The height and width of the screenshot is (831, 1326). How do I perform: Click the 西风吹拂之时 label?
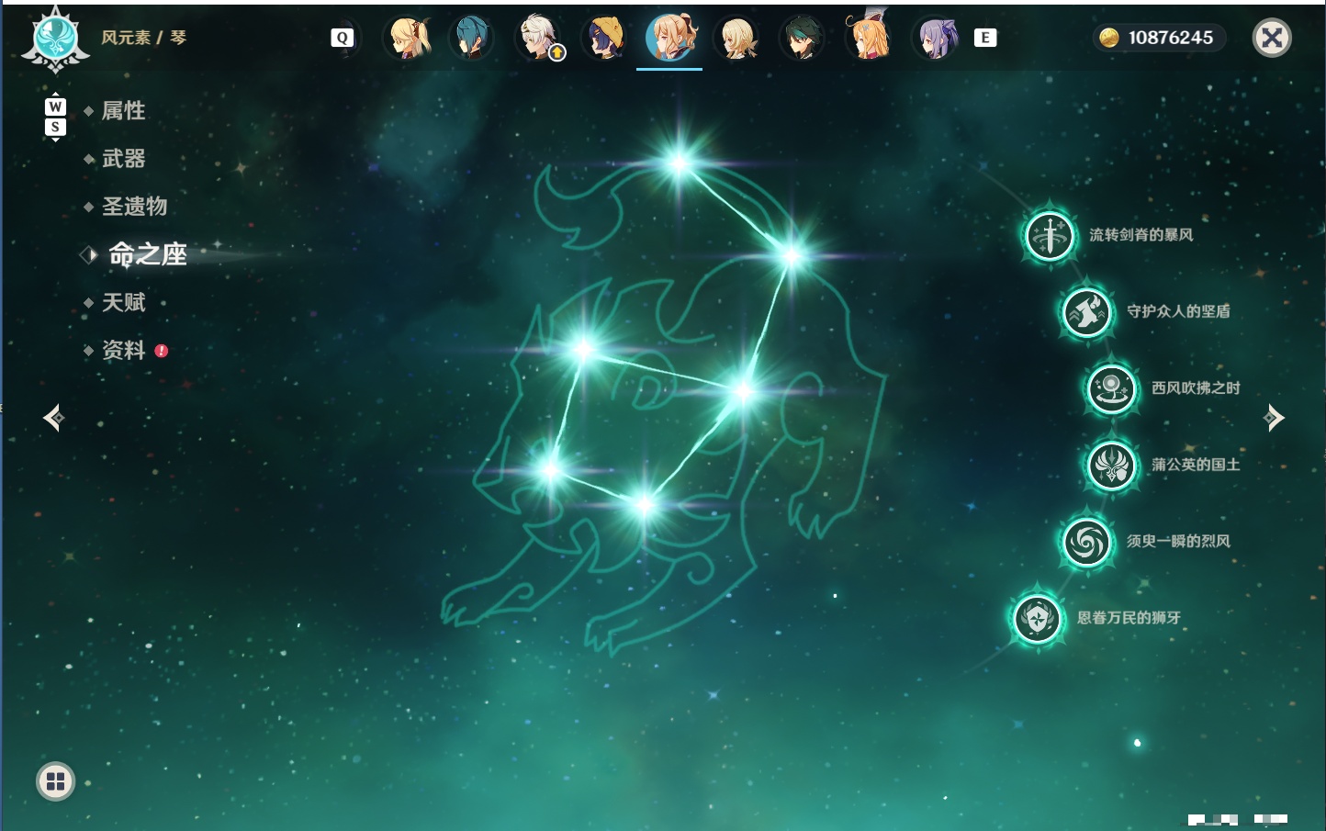tap(1197, 388)
